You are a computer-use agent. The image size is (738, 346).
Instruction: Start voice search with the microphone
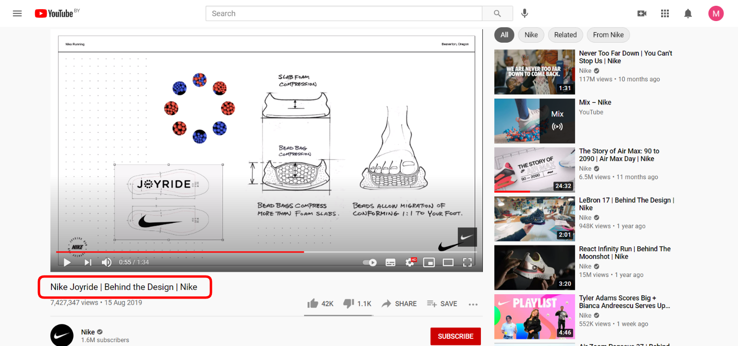pos(525,13)
